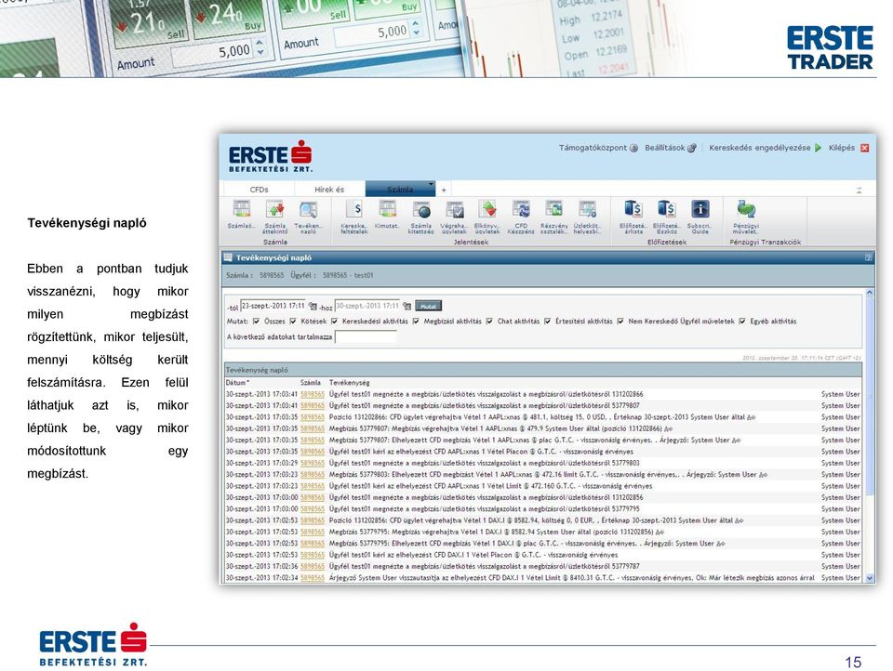The height and width of the screenshot is (671, 893).
Task: Open the Beállítások link
Action: click(x=664, y=148)
